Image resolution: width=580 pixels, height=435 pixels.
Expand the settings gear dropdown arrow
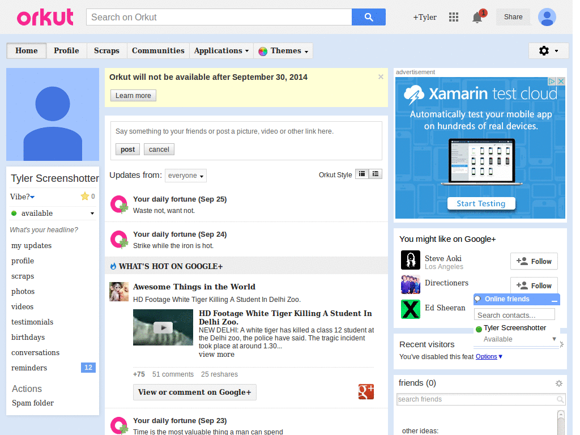[x=556, y=51]
